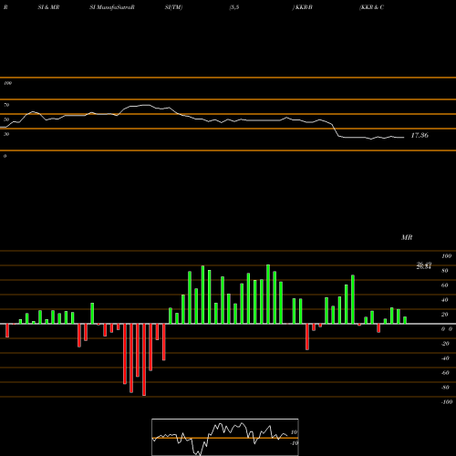
Task: Click the 'SI MunafaSutraR' header text
Action: coord(112,7)
